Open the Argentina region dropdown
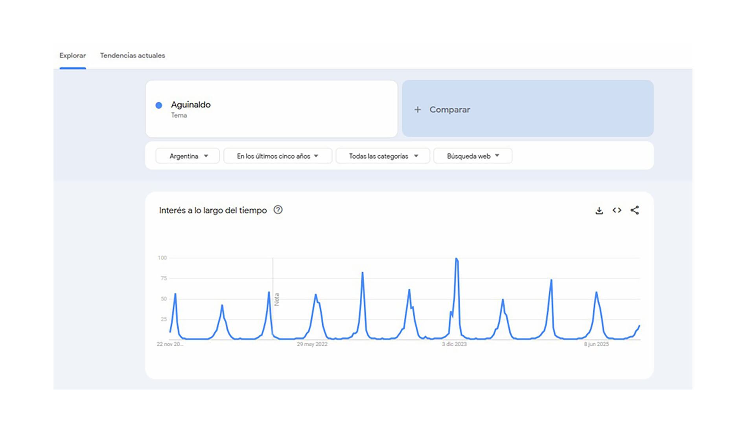755x432 pixels. tap(188, 156)
